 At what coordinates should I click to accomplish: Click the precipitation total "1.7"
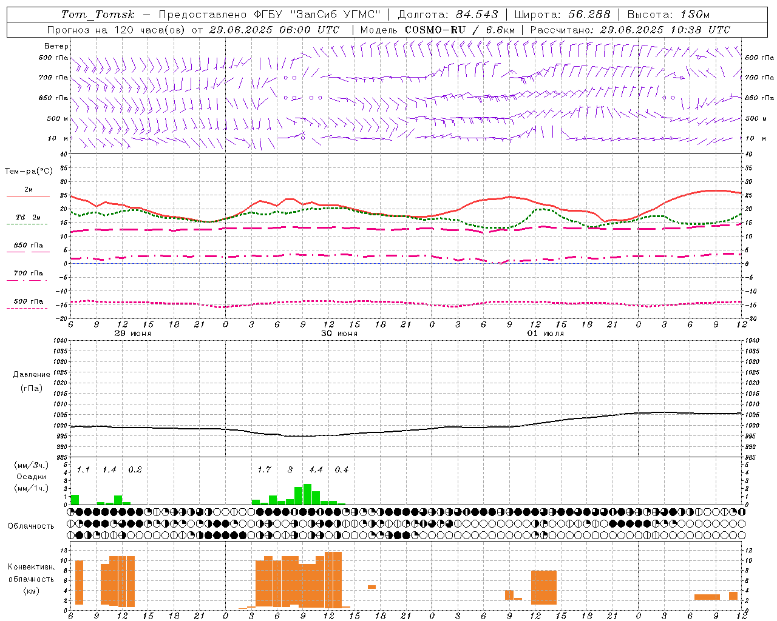click(264, 470)
